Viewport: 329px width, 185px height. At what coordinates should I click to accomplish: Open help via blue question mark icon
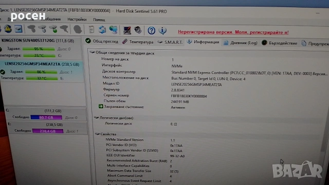pyautogui.click(x=151, y=31)
